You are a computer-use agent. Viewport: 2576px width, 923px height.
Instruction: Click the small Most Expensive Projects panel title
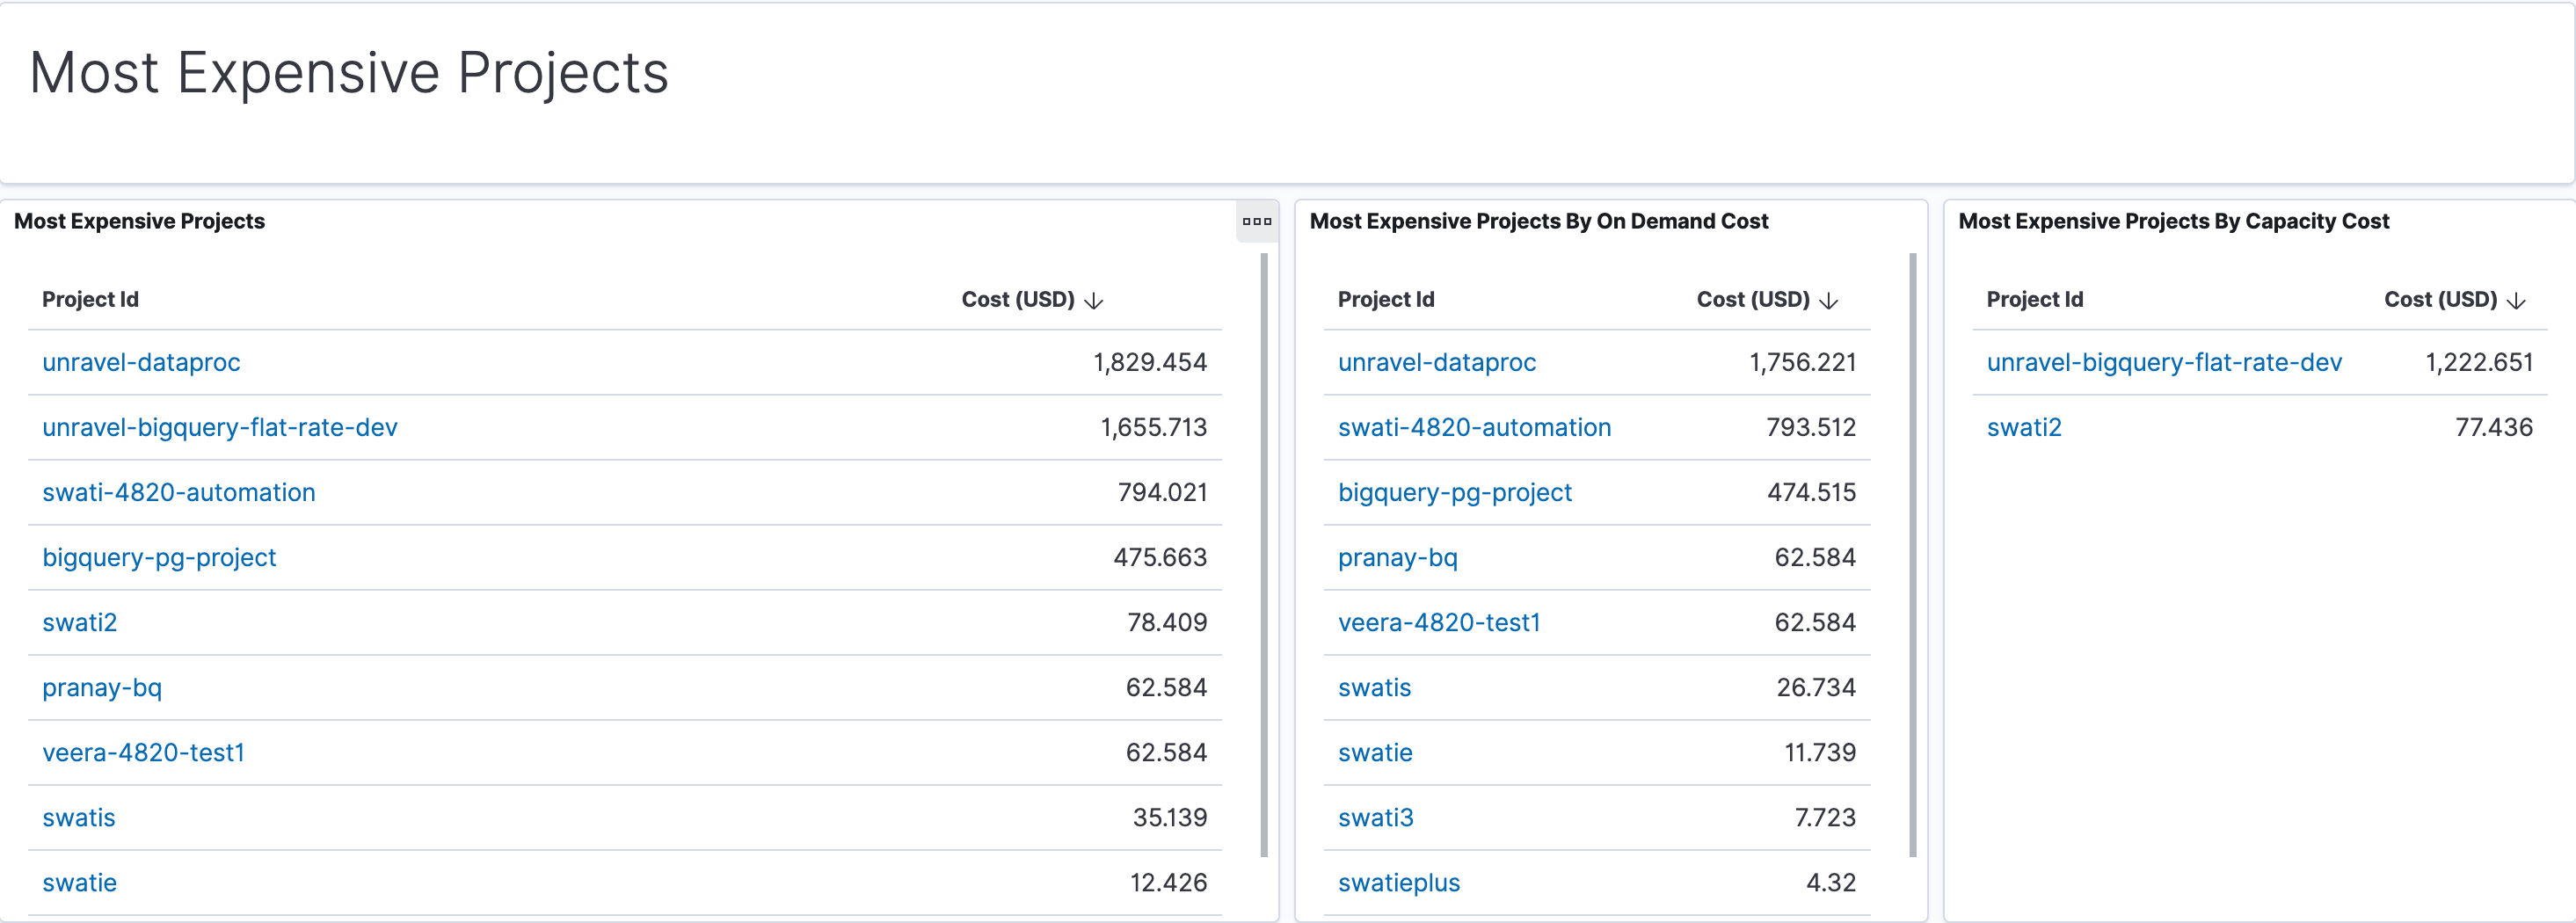point(140,221)
